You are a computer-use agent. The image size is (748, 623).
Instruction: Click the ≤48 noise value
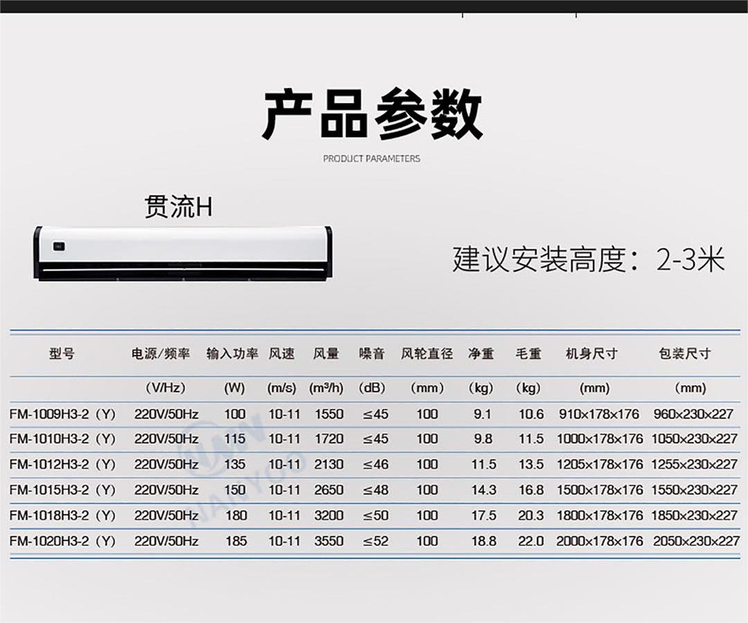375,490
